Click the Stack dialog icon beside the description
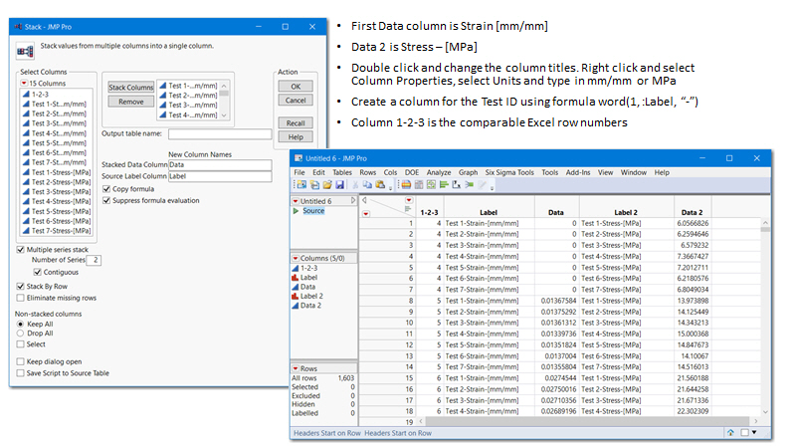Screen dimensions: 796x448 coord(25,51)
